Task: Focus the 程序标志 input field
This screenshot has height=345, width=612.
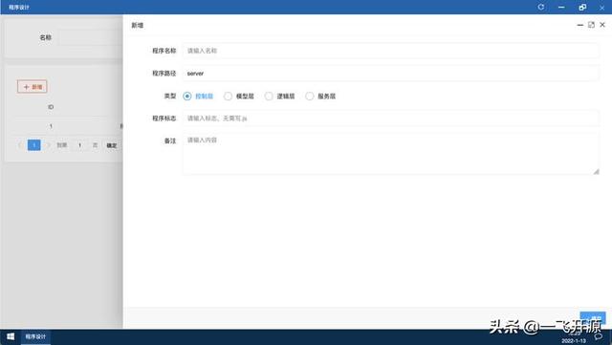Action: coord(391,119)
